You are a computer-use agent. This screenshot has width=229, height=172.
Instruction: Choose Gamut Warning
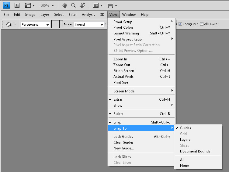141,33
